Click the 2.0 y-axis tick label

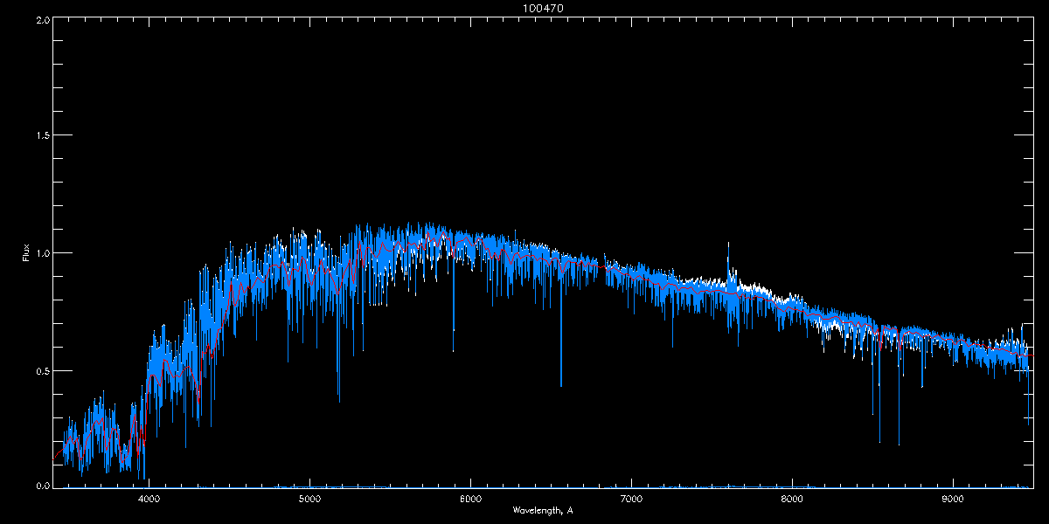tap(41, 19)
